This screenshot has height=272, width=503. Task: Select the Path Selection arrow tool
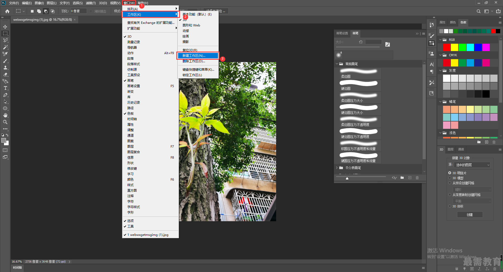click(5, 102)
